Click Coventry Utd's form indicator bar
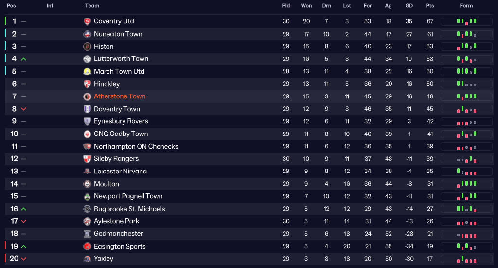 (466, 21)
